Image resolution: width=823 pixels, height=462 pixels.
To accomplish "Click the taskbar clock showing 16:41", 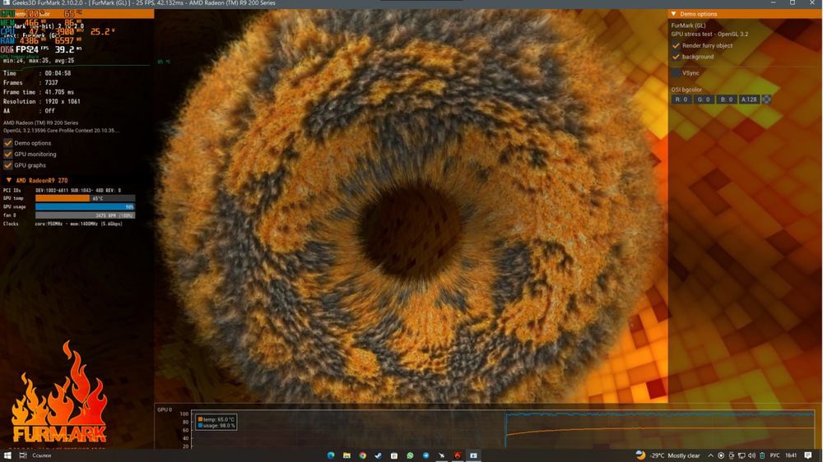I will tap(791, 455).
